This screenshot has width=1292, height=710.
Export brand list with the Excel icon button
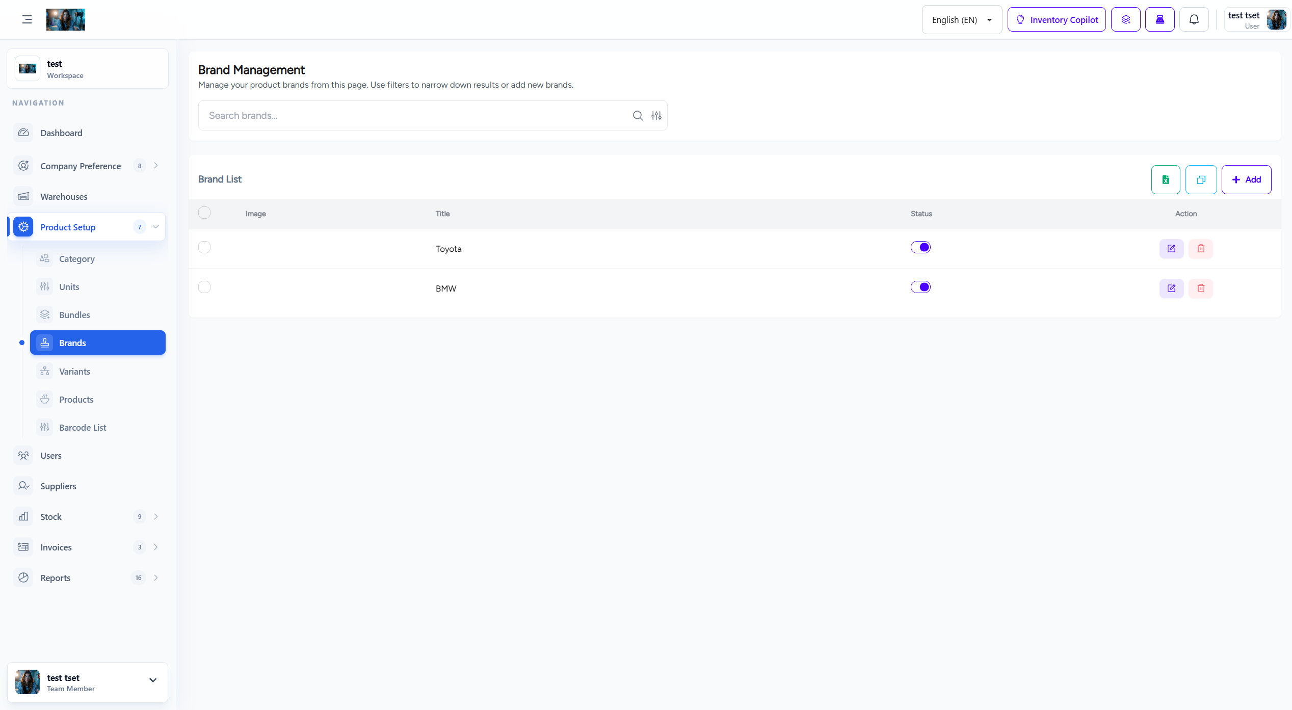click(1166, 179)
